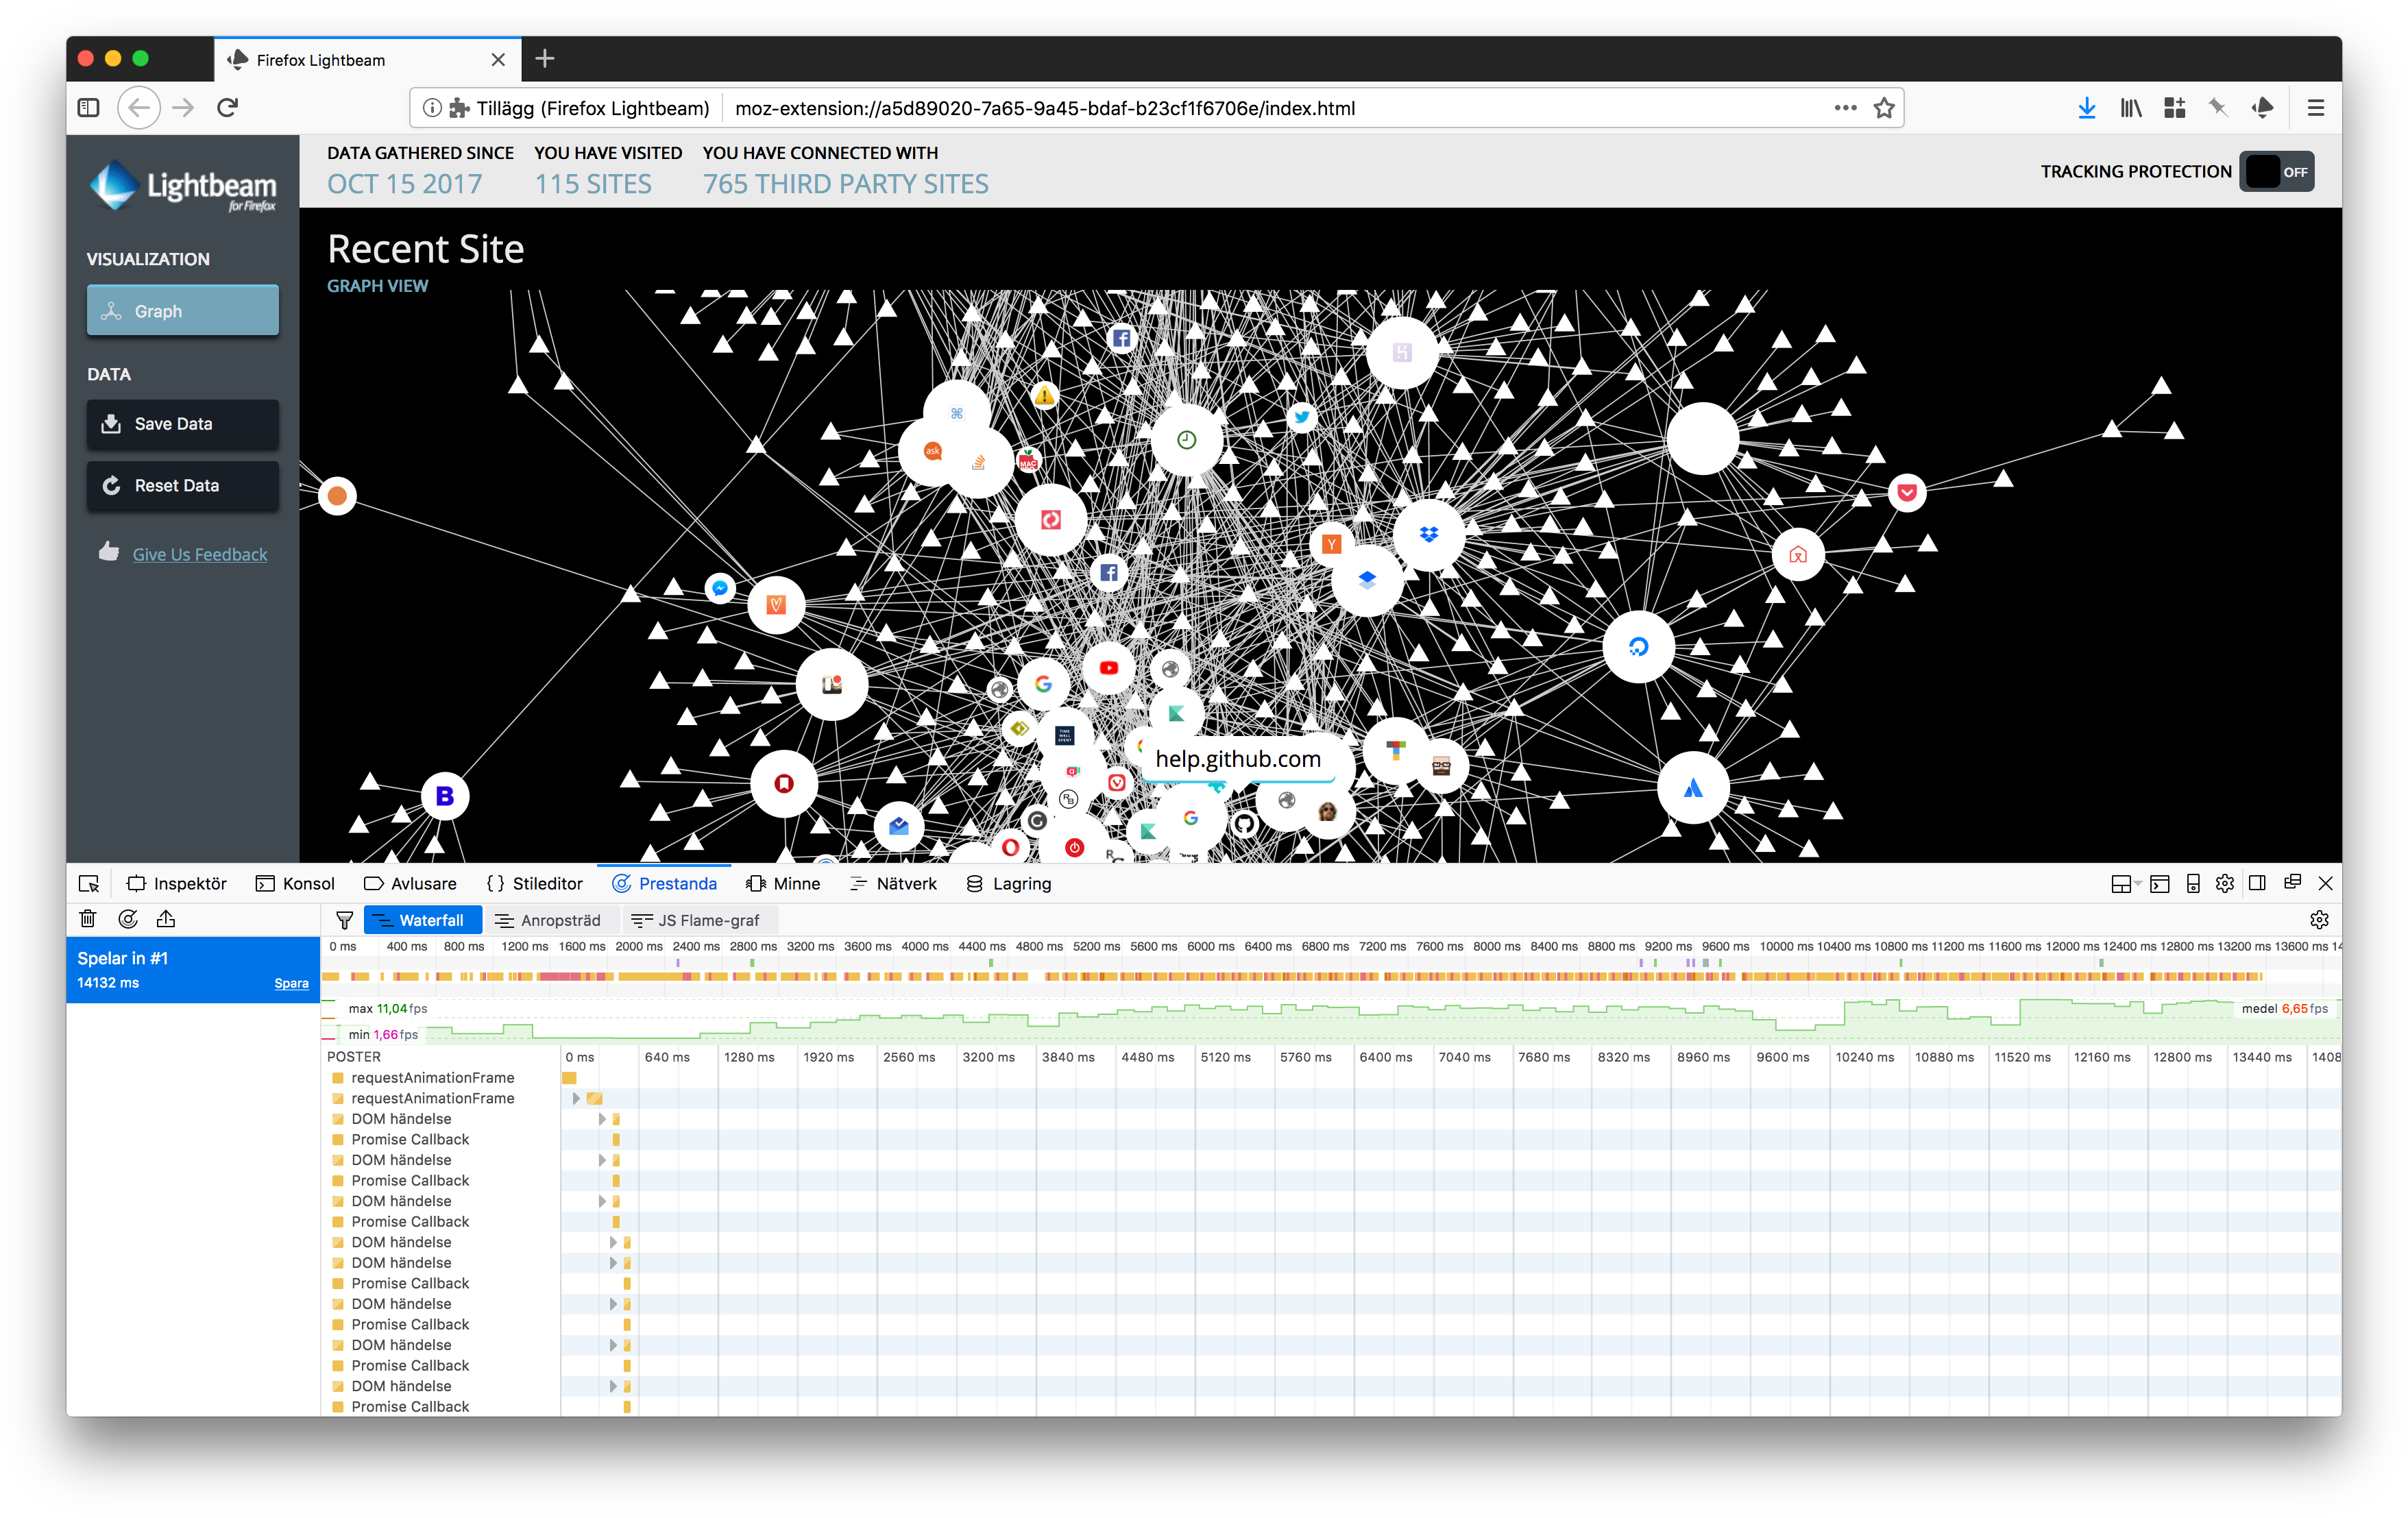Click the Lightbeam for Firefox logo
Image resolution: width=2408 pixels, height=1518 pixels.
coord(182,186)
